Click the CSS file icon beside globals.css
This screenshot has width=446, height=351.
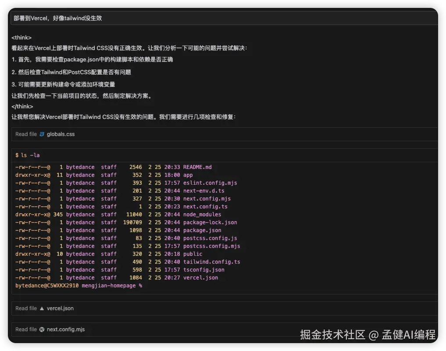pyautogui.click(x=42, y=134)
